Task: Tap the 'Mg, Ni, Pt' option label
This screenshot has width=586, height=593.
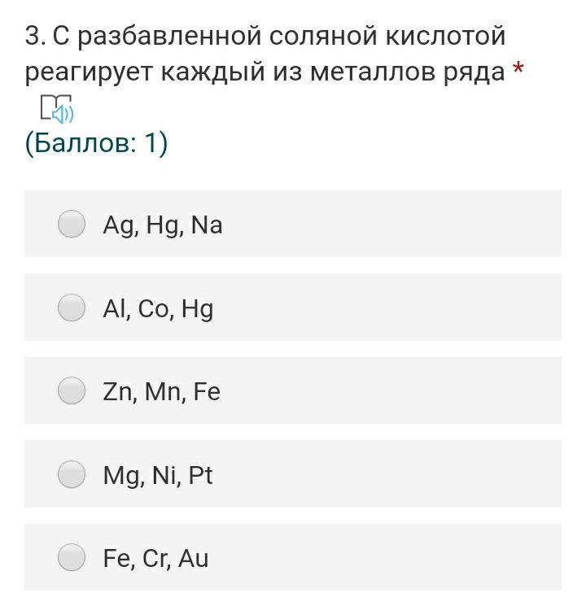Action: pos(157,475)
